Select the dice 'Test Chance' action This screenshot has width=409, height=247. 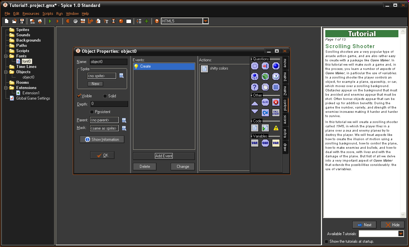click(265, 77)
